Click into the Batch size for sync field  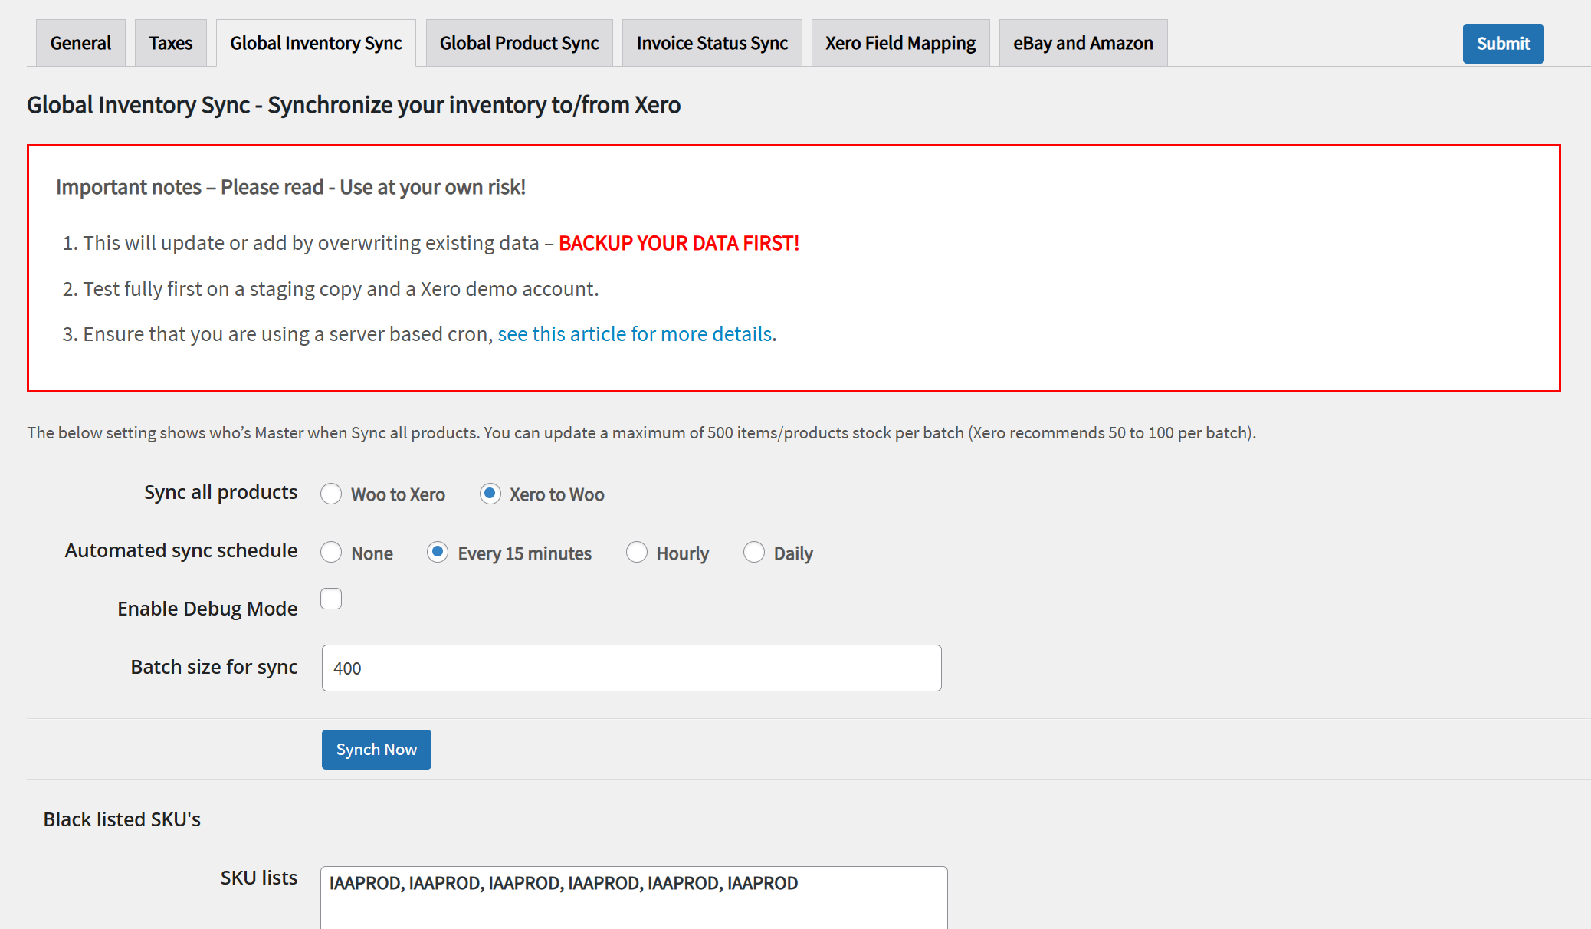631,668
